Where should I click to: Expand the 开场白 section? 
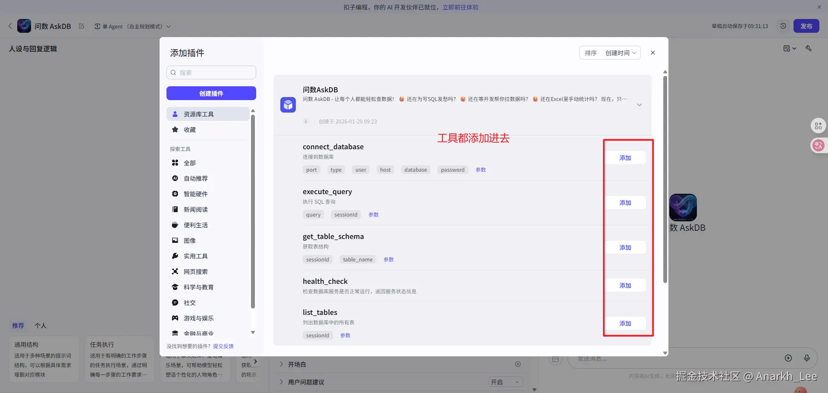tap(281, 365)
